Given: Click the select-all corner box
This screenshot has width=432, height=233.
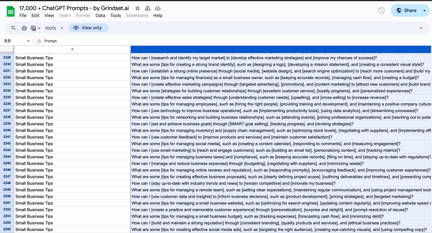Looking at the screenshot, I should [7, 49].
